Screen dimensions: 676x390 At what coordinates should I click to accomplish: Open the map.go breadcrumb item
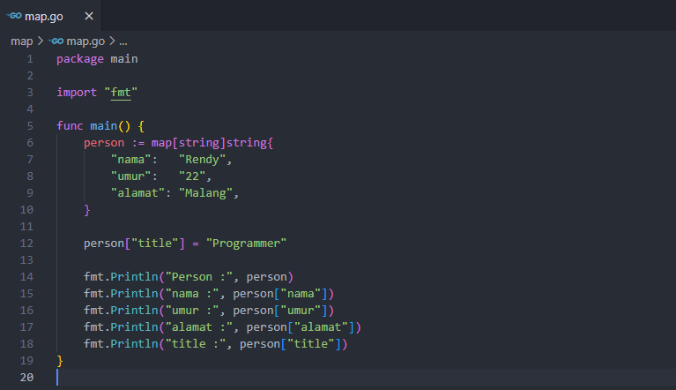[85, 41]
